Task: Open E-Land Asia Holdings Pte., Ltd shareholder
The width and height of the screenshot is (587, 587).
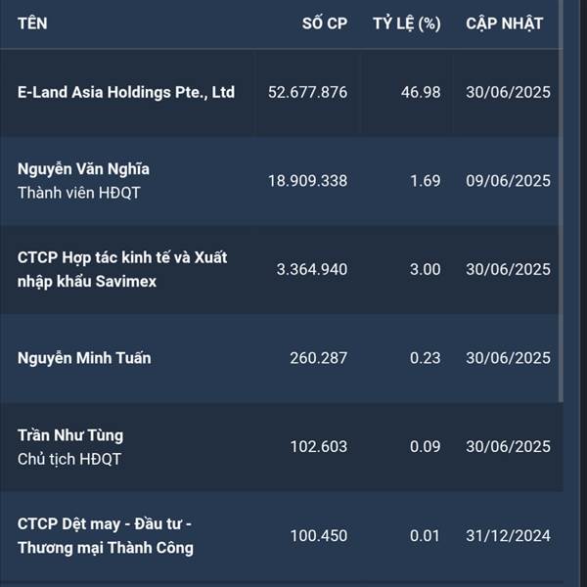Action: [x=126, y=92]
